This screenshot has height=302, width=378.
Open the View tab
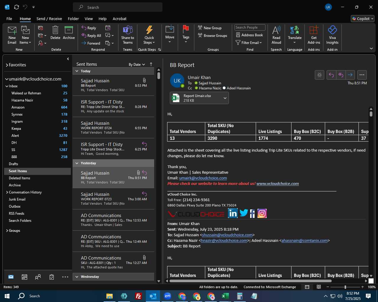click(x=89, y=19)
